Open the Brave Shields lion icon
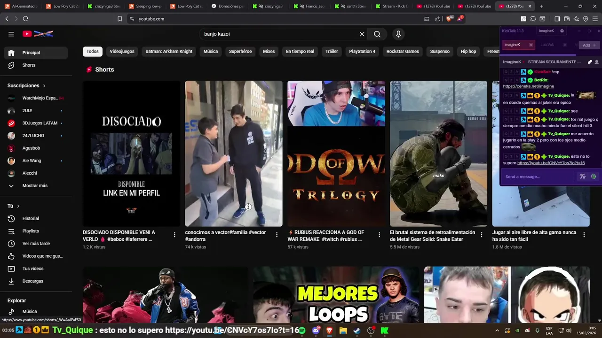 449,19
